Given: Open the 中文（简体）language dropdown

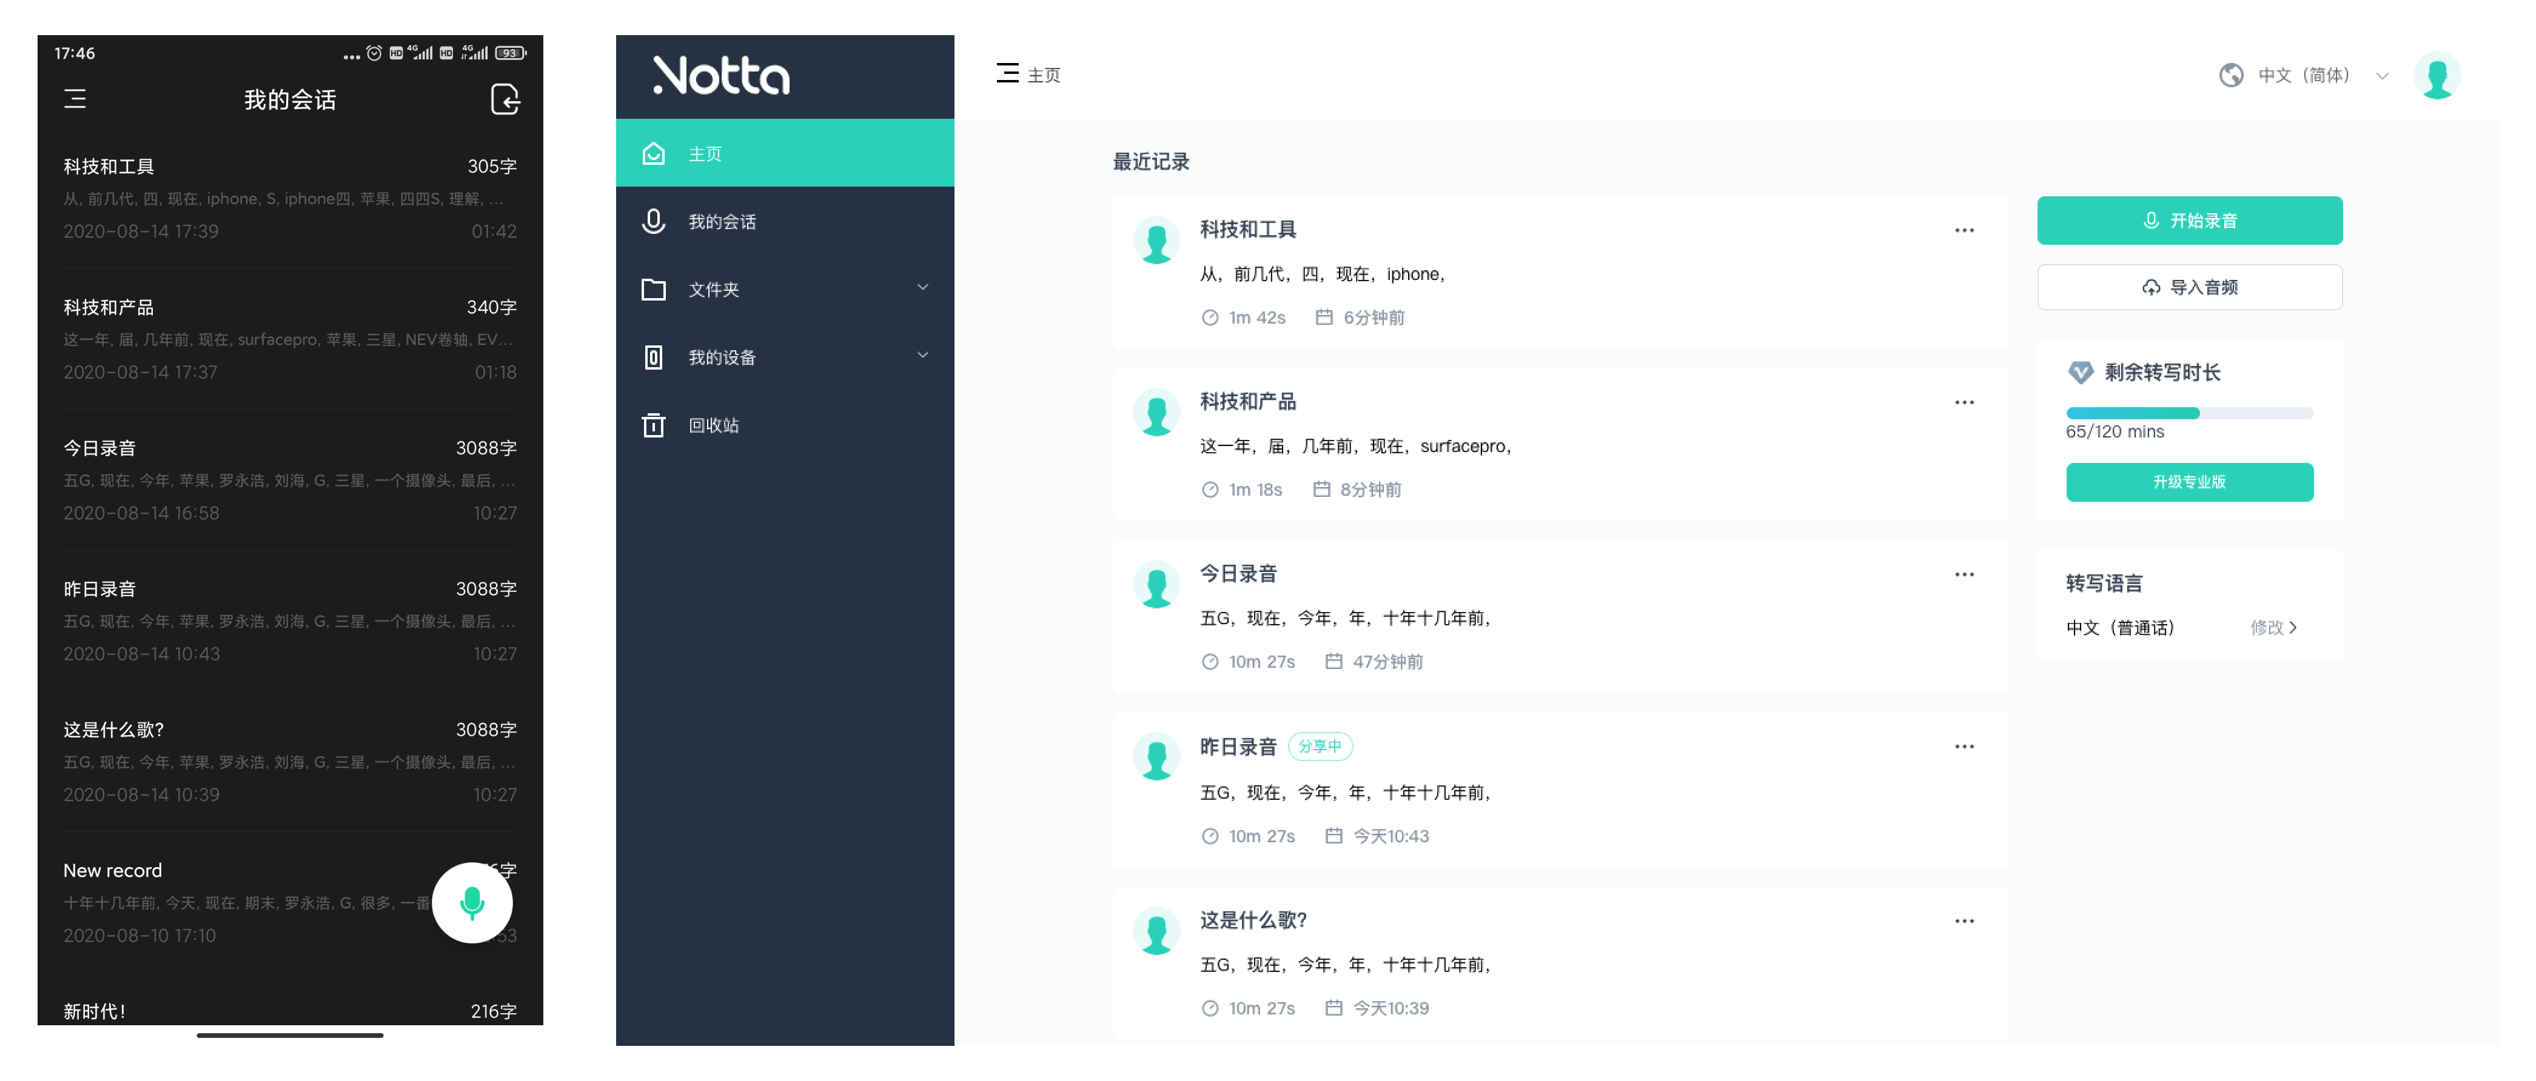Looking at the screenshot, I should pyautogui.click(x=2304, y=76).
